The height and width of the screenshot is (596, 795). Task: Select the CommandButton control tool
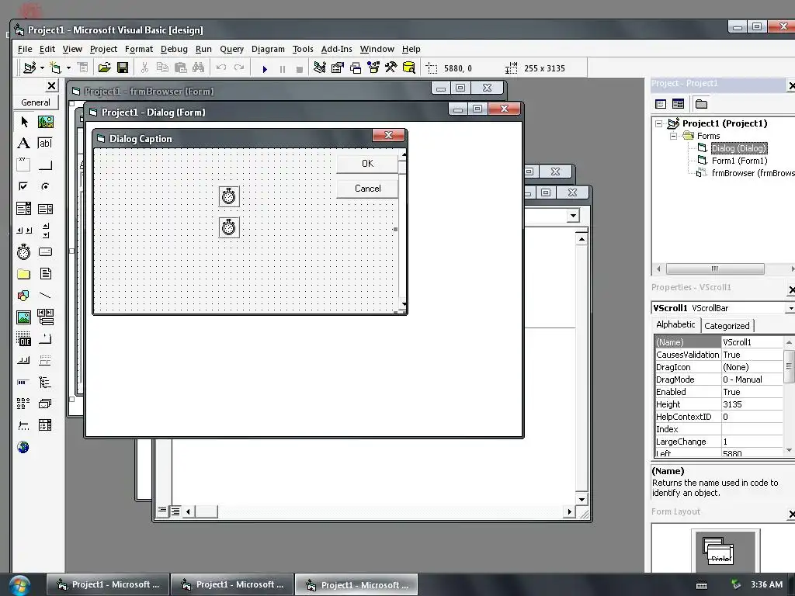click(x=46, y=165)
